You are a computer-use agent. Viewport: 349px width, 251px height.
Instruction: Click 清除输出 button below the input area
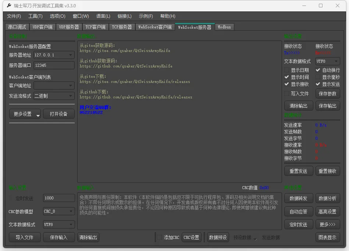(88, 237)
